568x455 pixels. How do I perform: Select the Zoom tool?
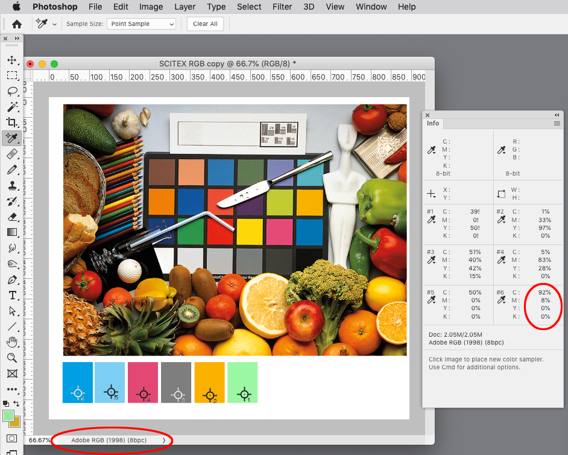coord(12,358)
